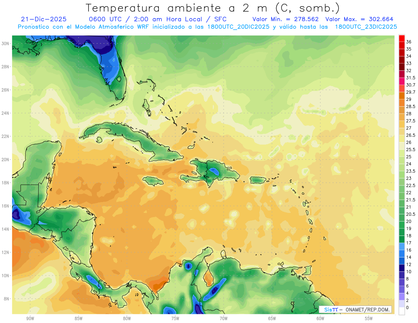Image resolution: width=418 pixels, height=323 pixels.
Task: Click the '28.5' value on the color scale
Action: 411,106
